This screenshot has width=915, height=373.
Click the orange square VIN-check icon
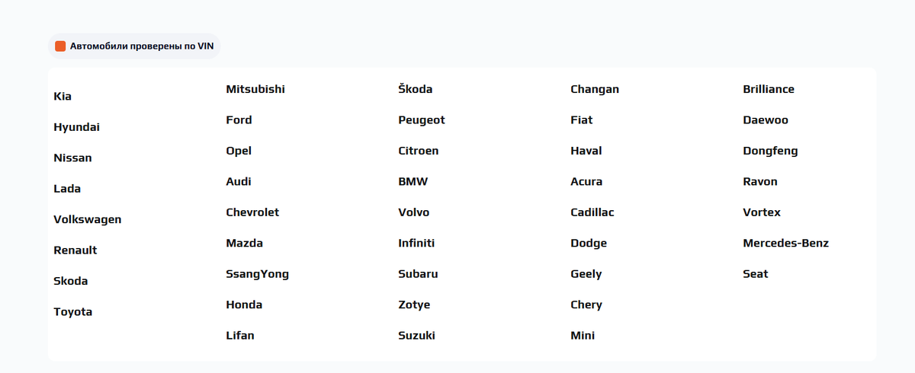60,46
